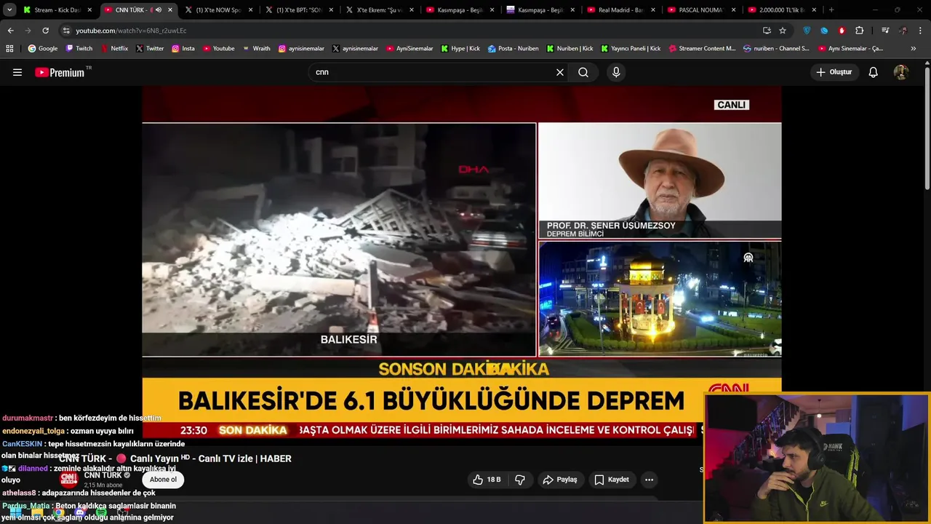Open Twitch bookmark
931x524 pixels.
pos(79,48)
